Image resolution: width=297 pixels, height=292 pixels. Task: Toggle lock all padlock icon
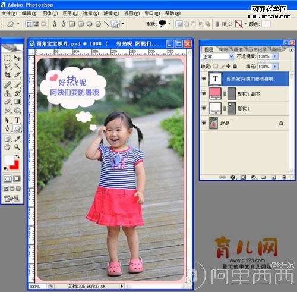click(x=235, y=67)
